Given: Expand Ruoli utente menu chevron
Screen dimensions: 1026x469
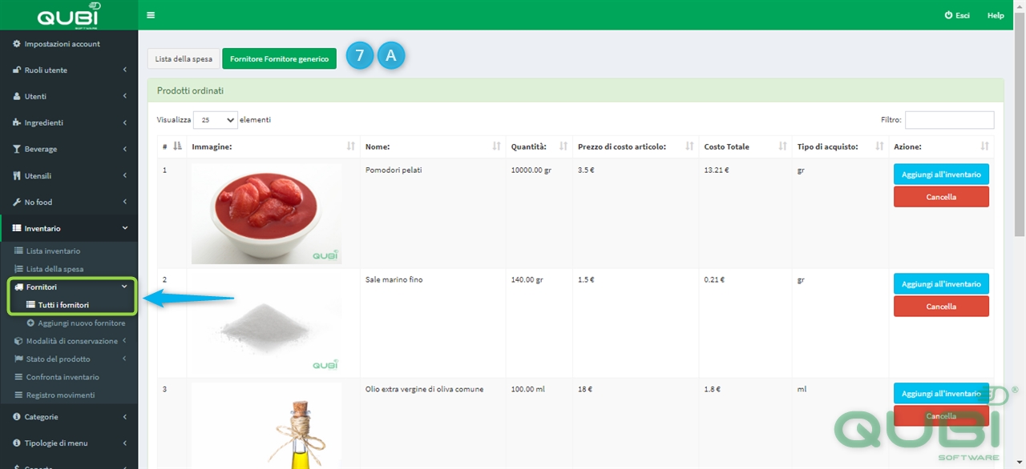Looking at the screenshot, I should tap(125, 70).
